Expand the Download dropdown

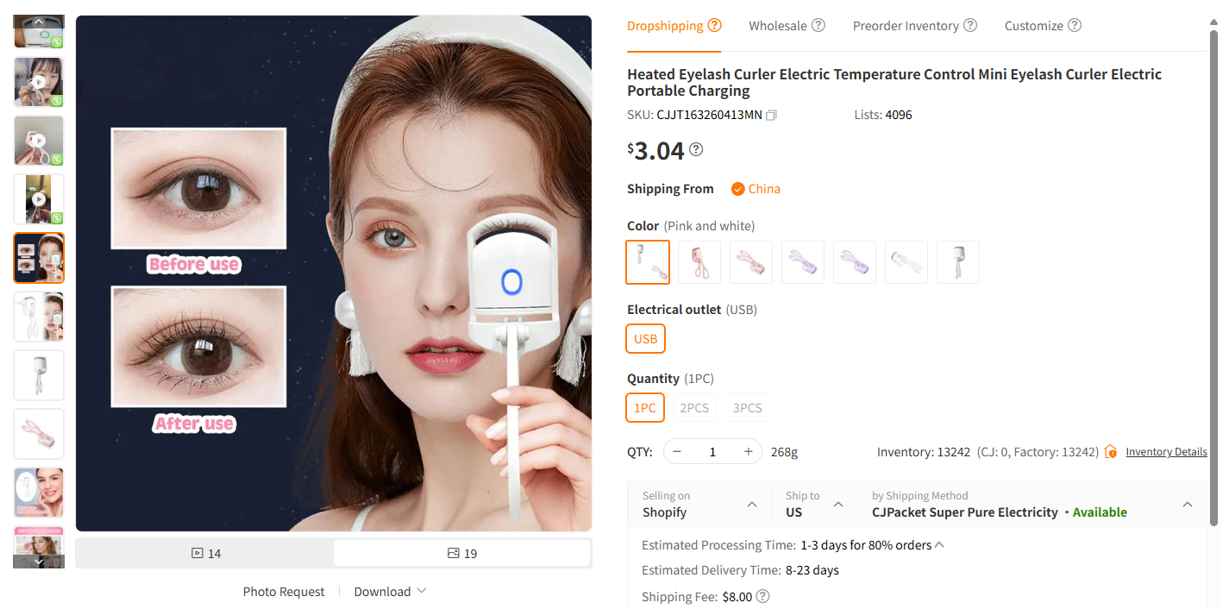(x=383, y=591)
